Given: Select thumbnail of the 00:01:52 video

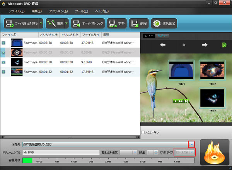Looking at the screenshot, I should click(x=17, y=72).
